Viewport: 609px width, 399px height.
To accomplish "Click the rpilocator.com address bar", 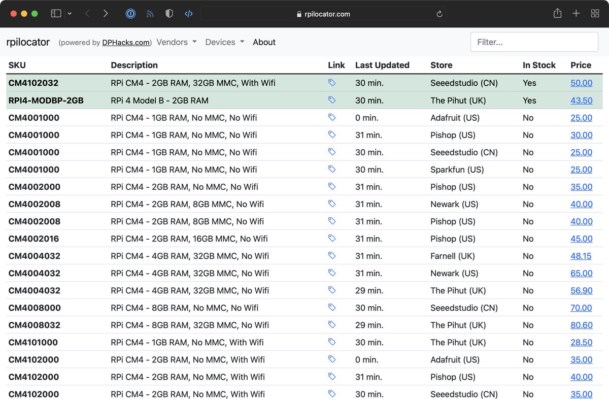I will [x=323, y=14].
